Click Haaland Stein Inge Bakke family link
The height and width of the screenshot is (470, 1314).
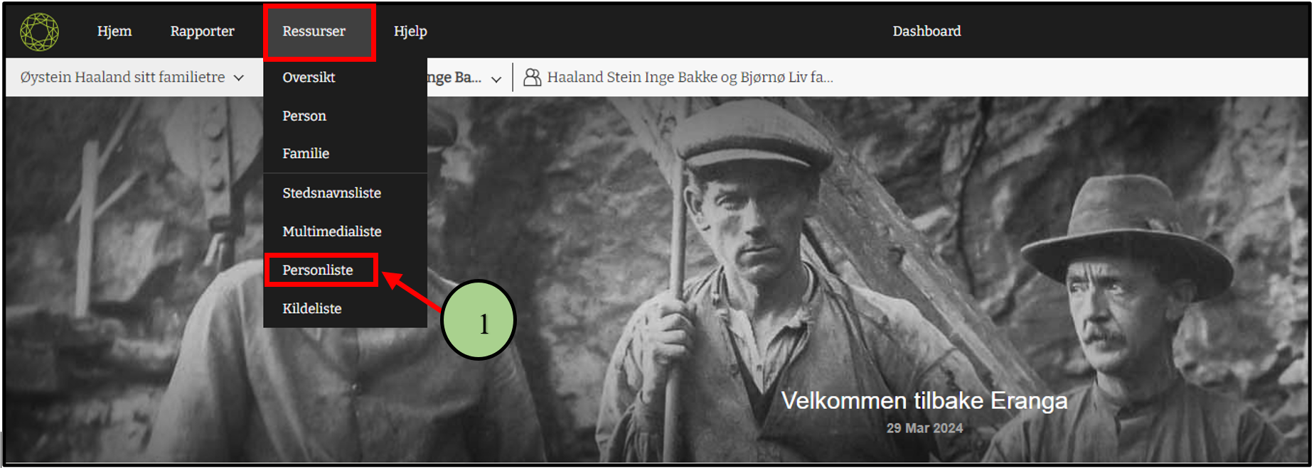690,77
